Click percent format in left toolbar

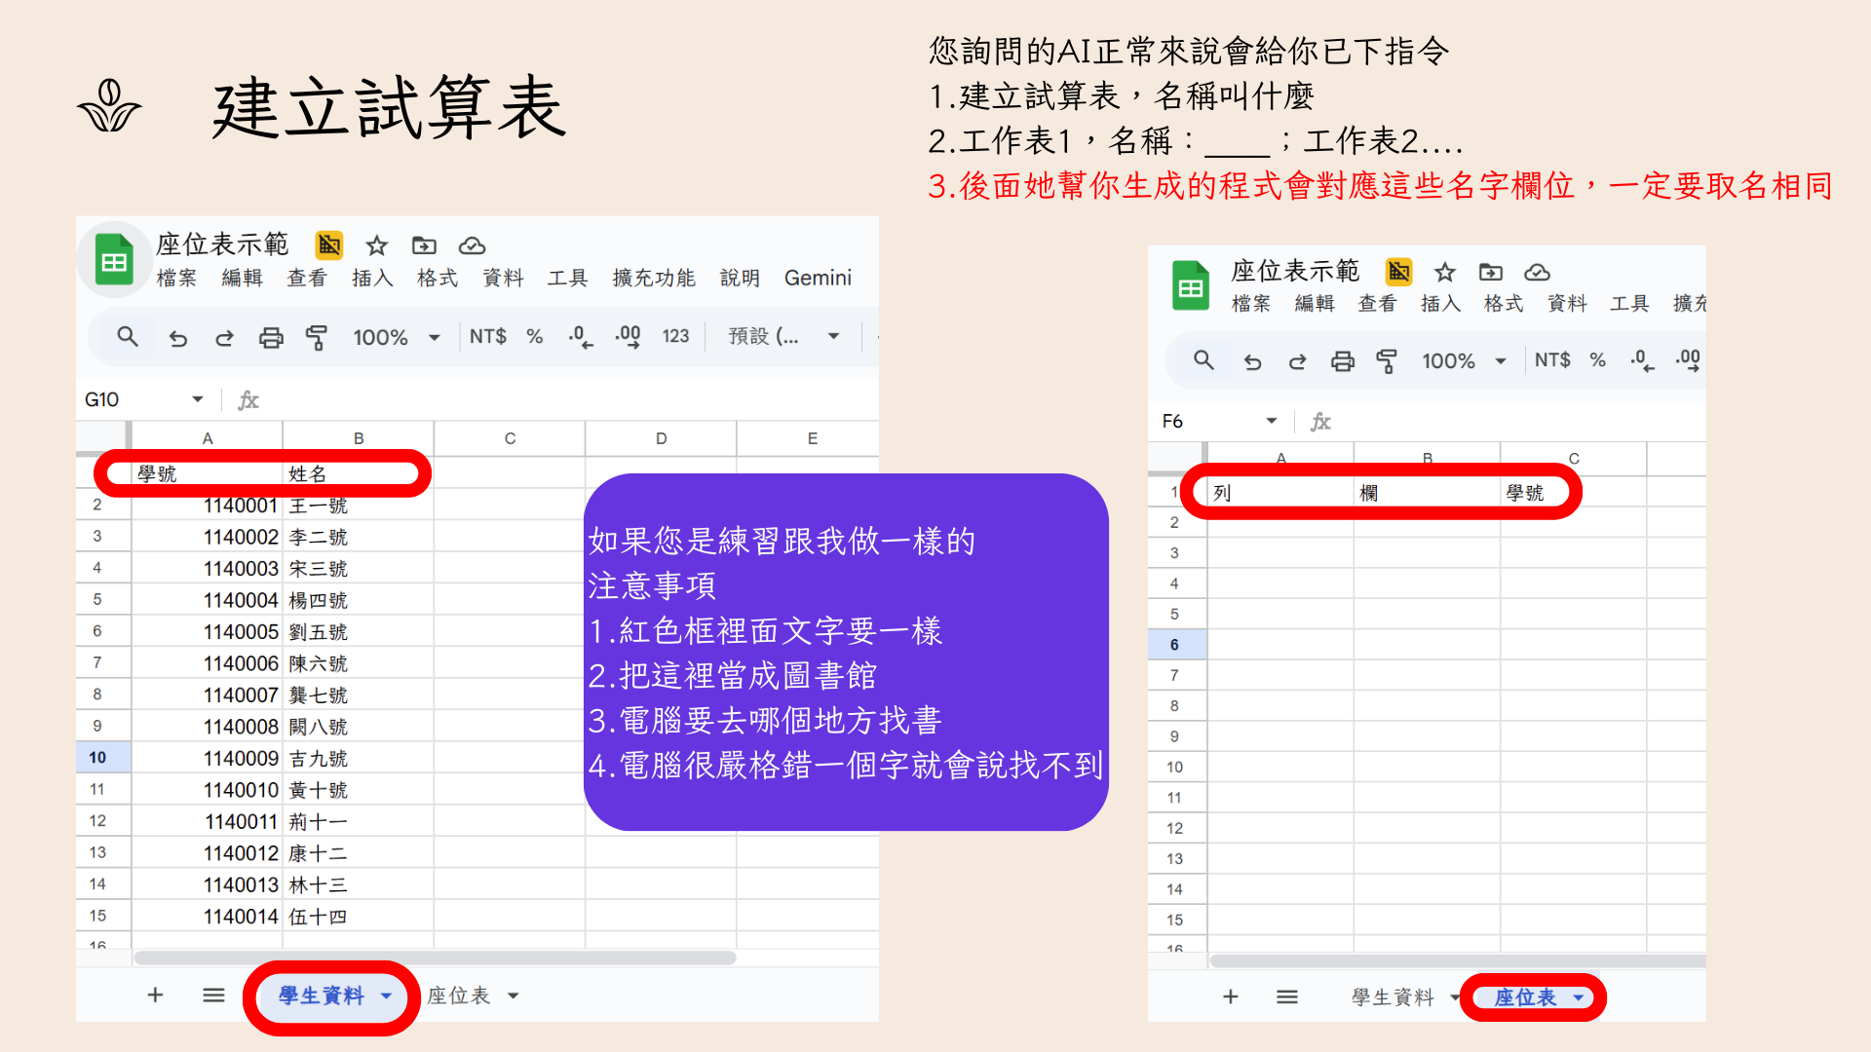535,336
